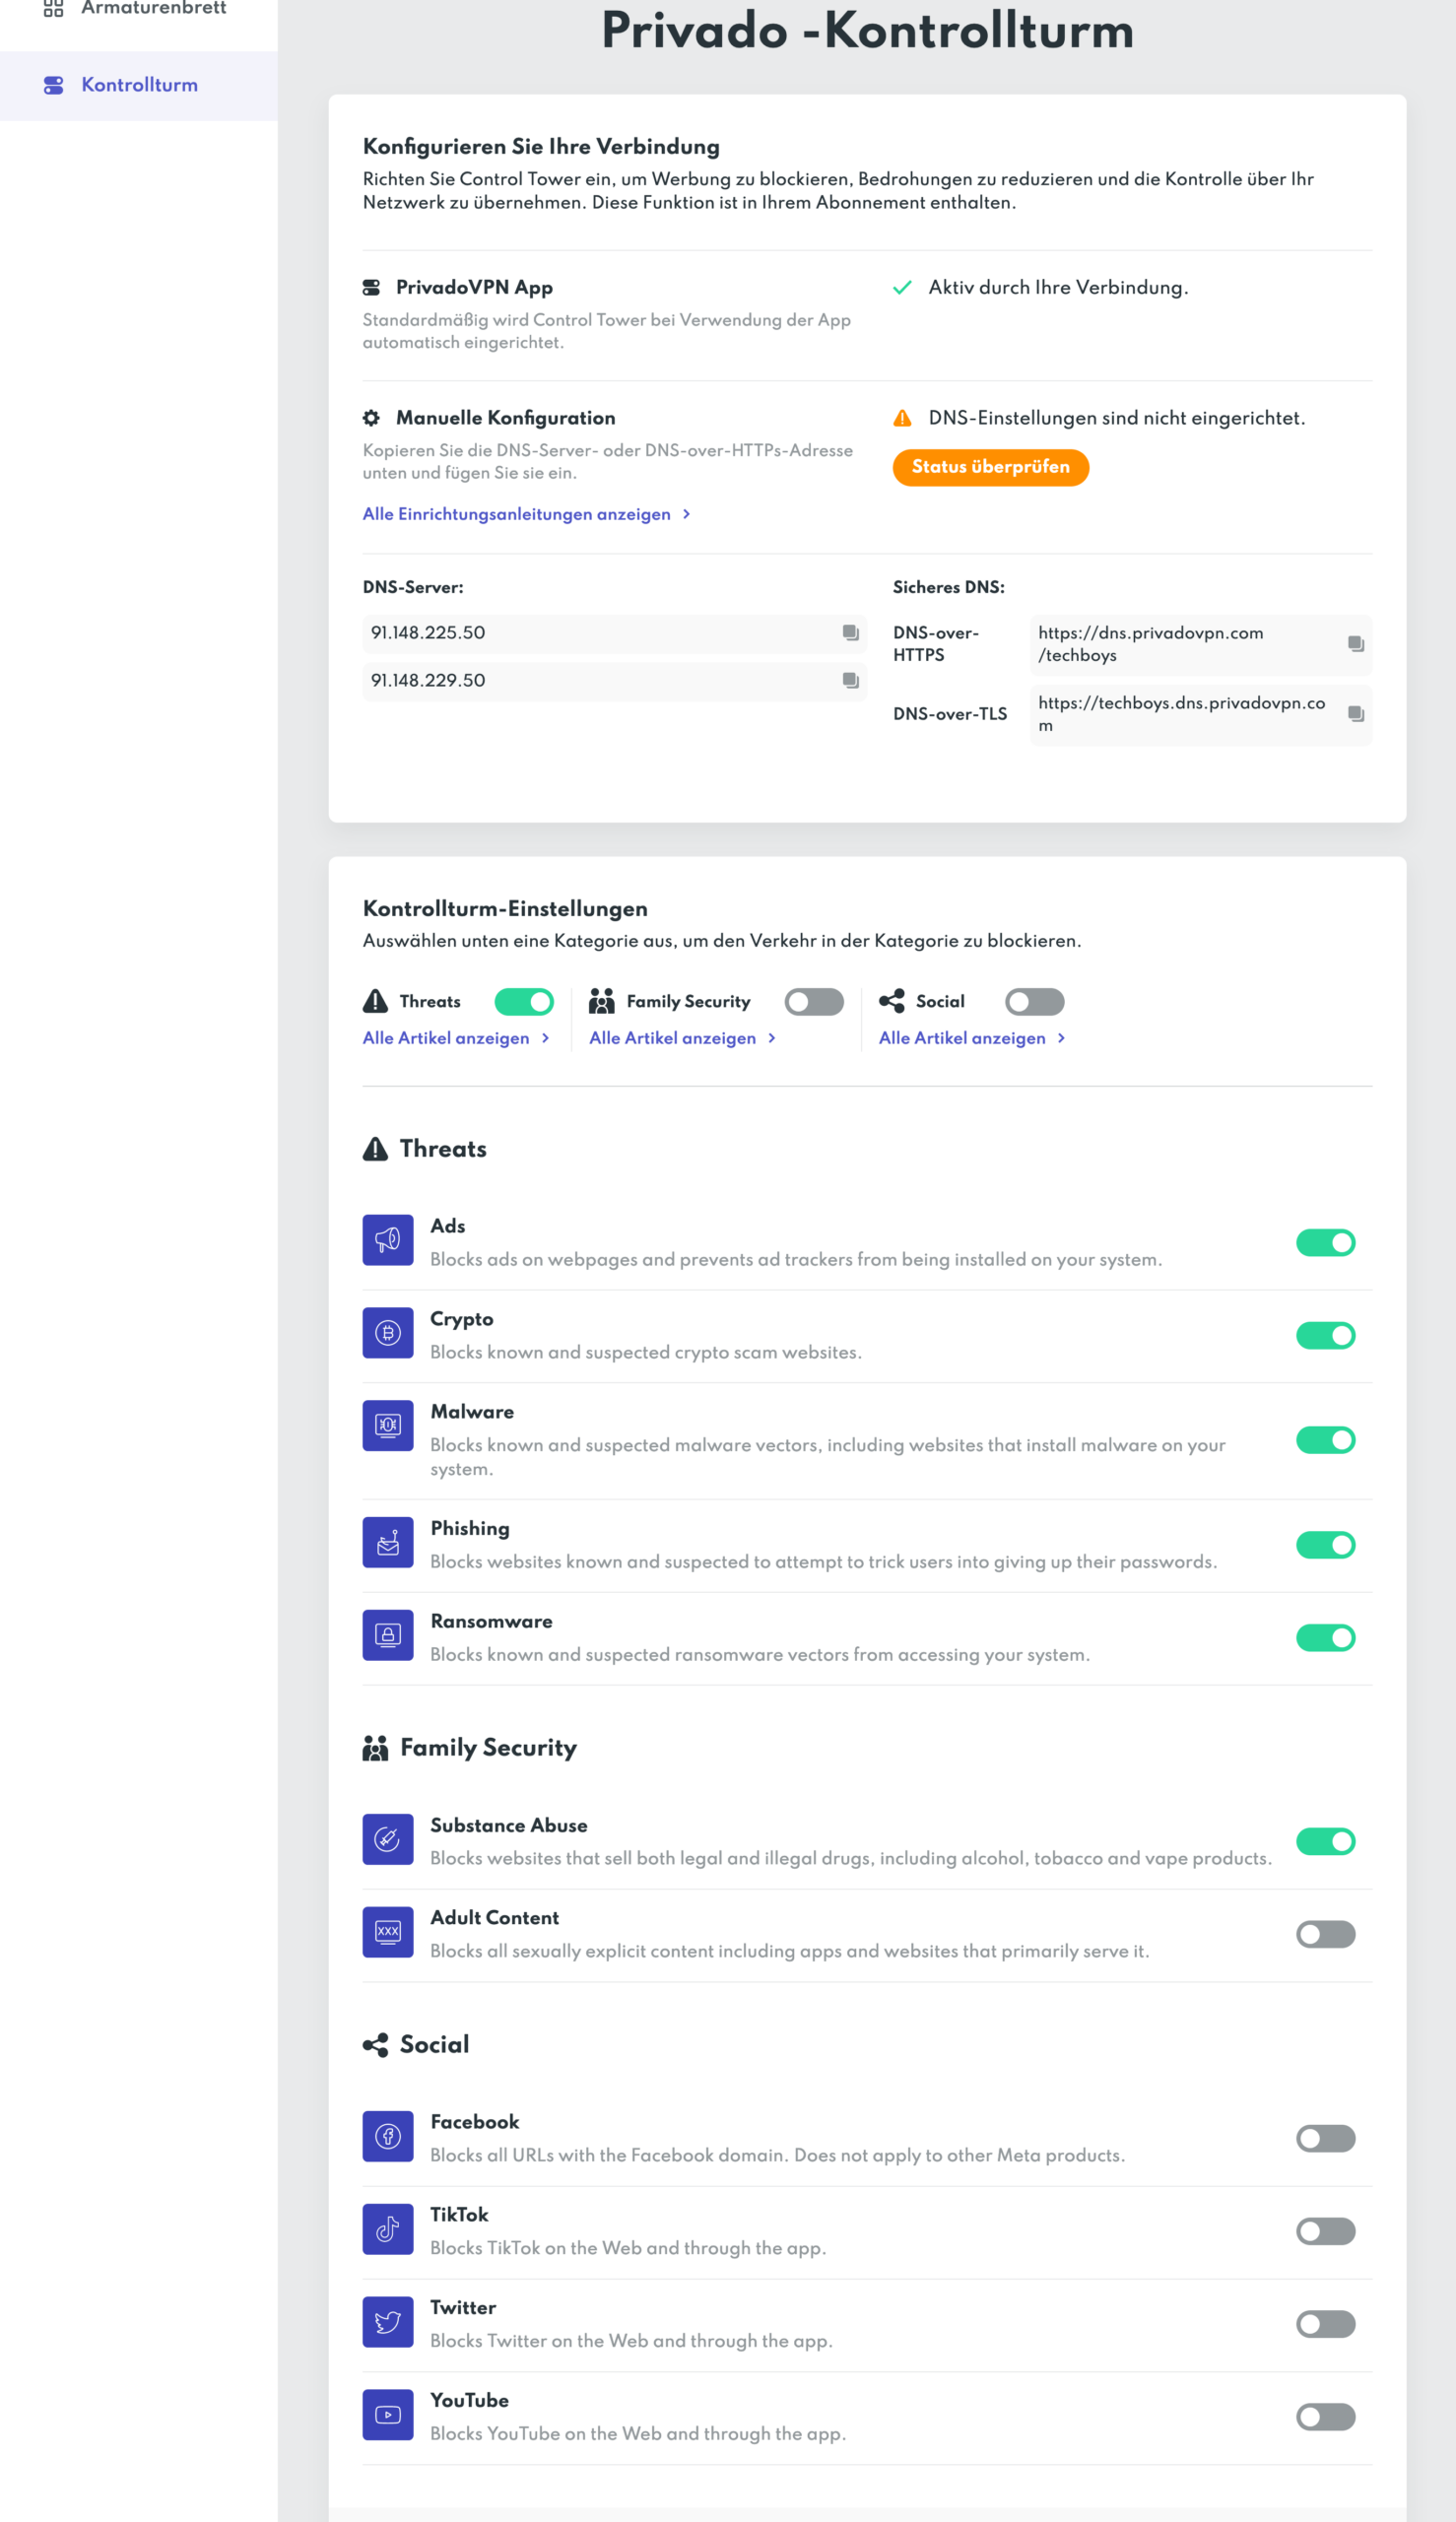
Task: Click the Crypto bitcoin icon
Action: point(388,1334)
